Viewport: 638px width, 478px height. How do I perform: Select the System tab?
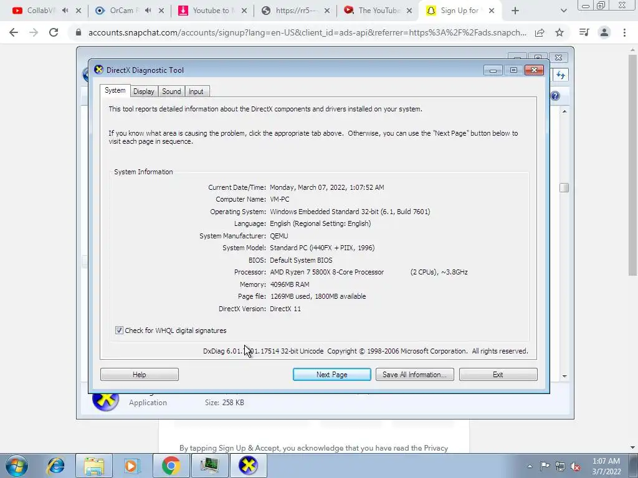[x=115, y=91]
